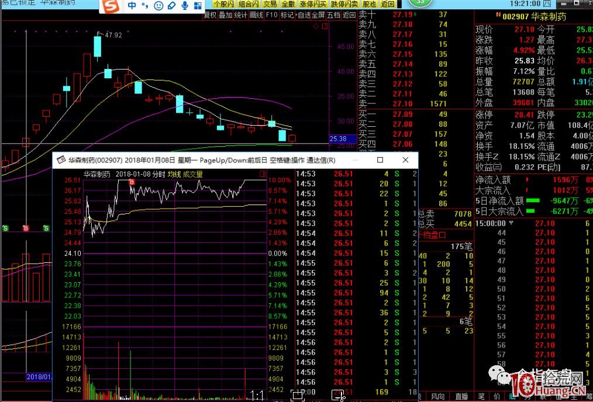Screen dimensions: 593x402
Task: Click 成交量 label in intraday chart
Action: [x=193, y=174]
